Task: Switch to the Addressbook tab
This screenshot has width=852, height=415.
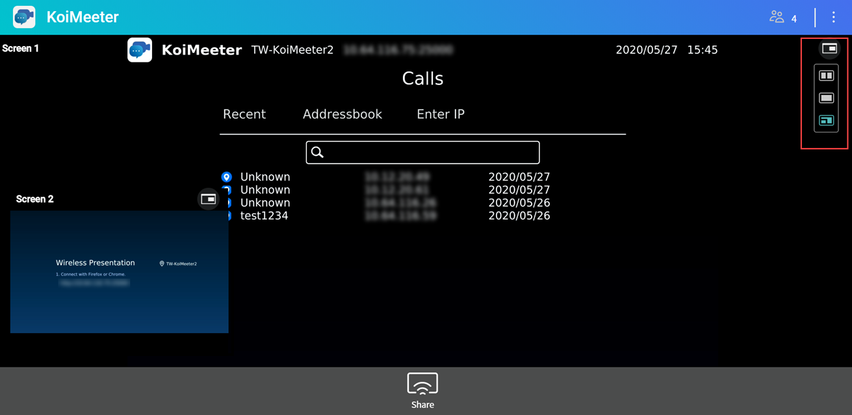Action: point(342,114)
